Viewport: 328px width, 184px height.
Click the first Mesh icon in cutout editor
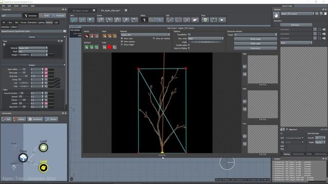click(x=105, y=36)
